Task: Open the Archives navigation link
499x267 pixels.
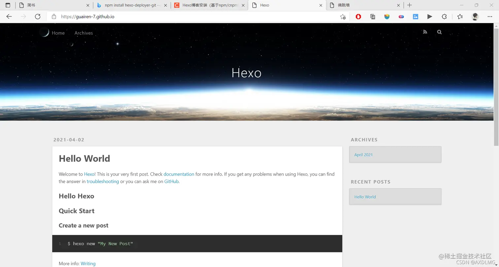Action: (x=83, y=33)
